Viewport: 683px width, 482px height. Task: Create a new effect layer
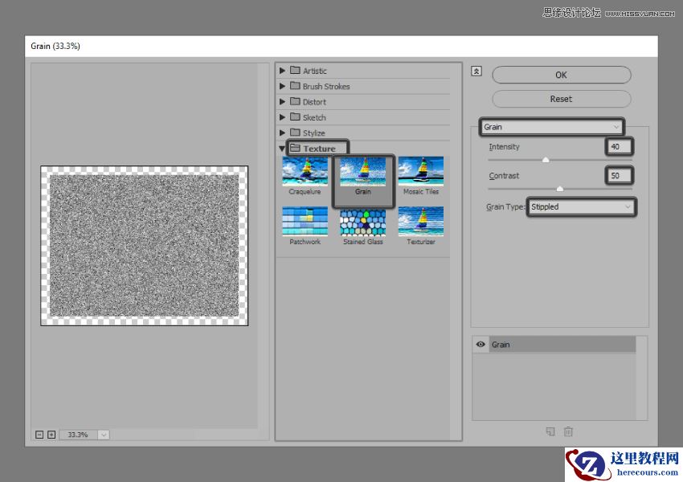pyautogui.click(x=550, y=431)
